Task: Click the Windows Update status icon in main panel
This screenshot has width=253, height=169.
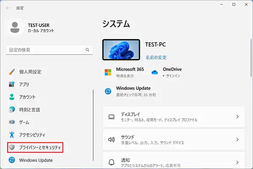Action: pos(108,91)
